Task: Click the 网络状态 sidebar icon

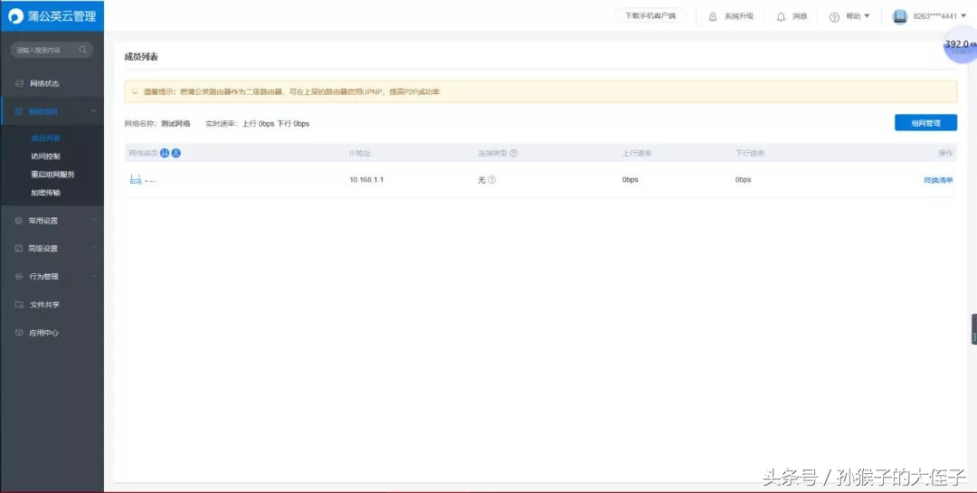Action: point(19,83)
